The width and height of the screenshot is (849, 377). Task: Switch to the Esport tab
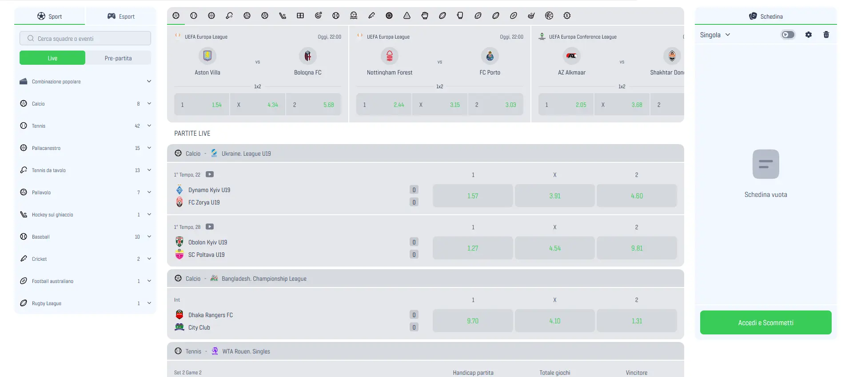(121, 16)
